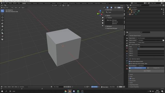Screen dimensions: 165x93
Task: Select the Transform tool
Action: (2, 26)
